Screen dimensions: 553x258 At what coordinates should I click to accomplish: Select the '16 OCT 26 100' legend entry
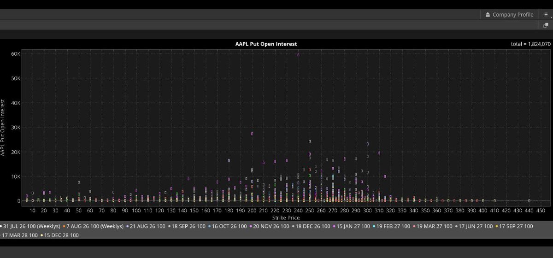(x=228, y=226)
